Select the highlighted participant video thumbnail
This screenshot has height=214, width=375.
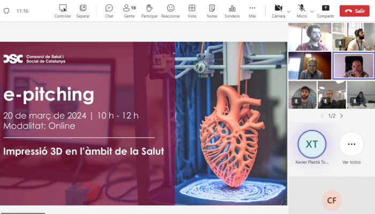point(353,66)
